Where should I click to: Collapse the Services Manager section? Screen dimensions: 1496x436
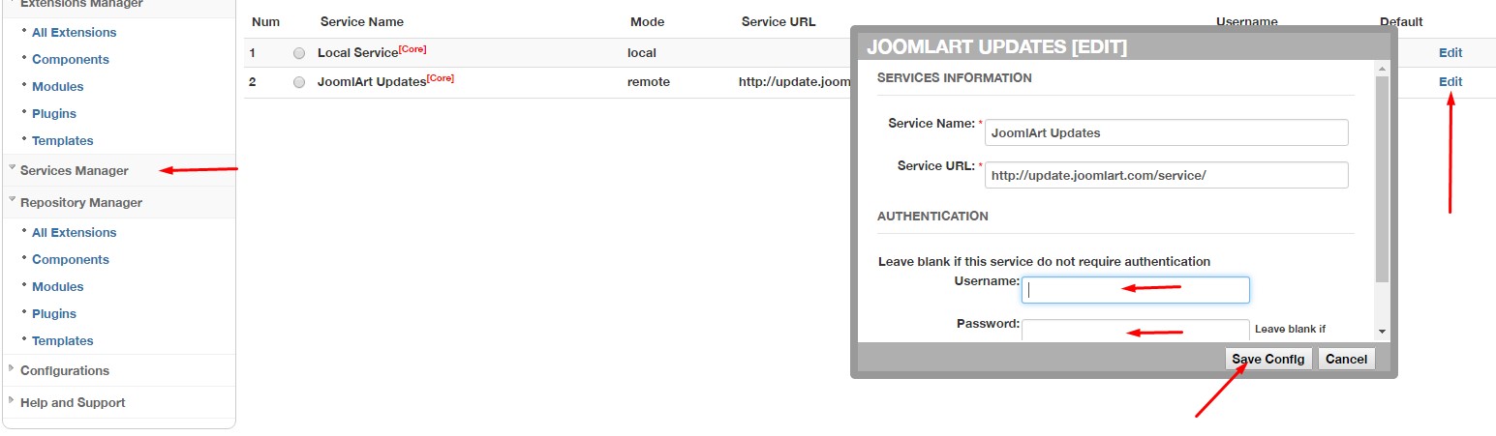(74, 171)
